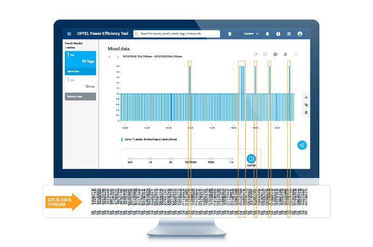Open alerts bell on right rail
The image size is (373, 247).
[x=306, y=112]
